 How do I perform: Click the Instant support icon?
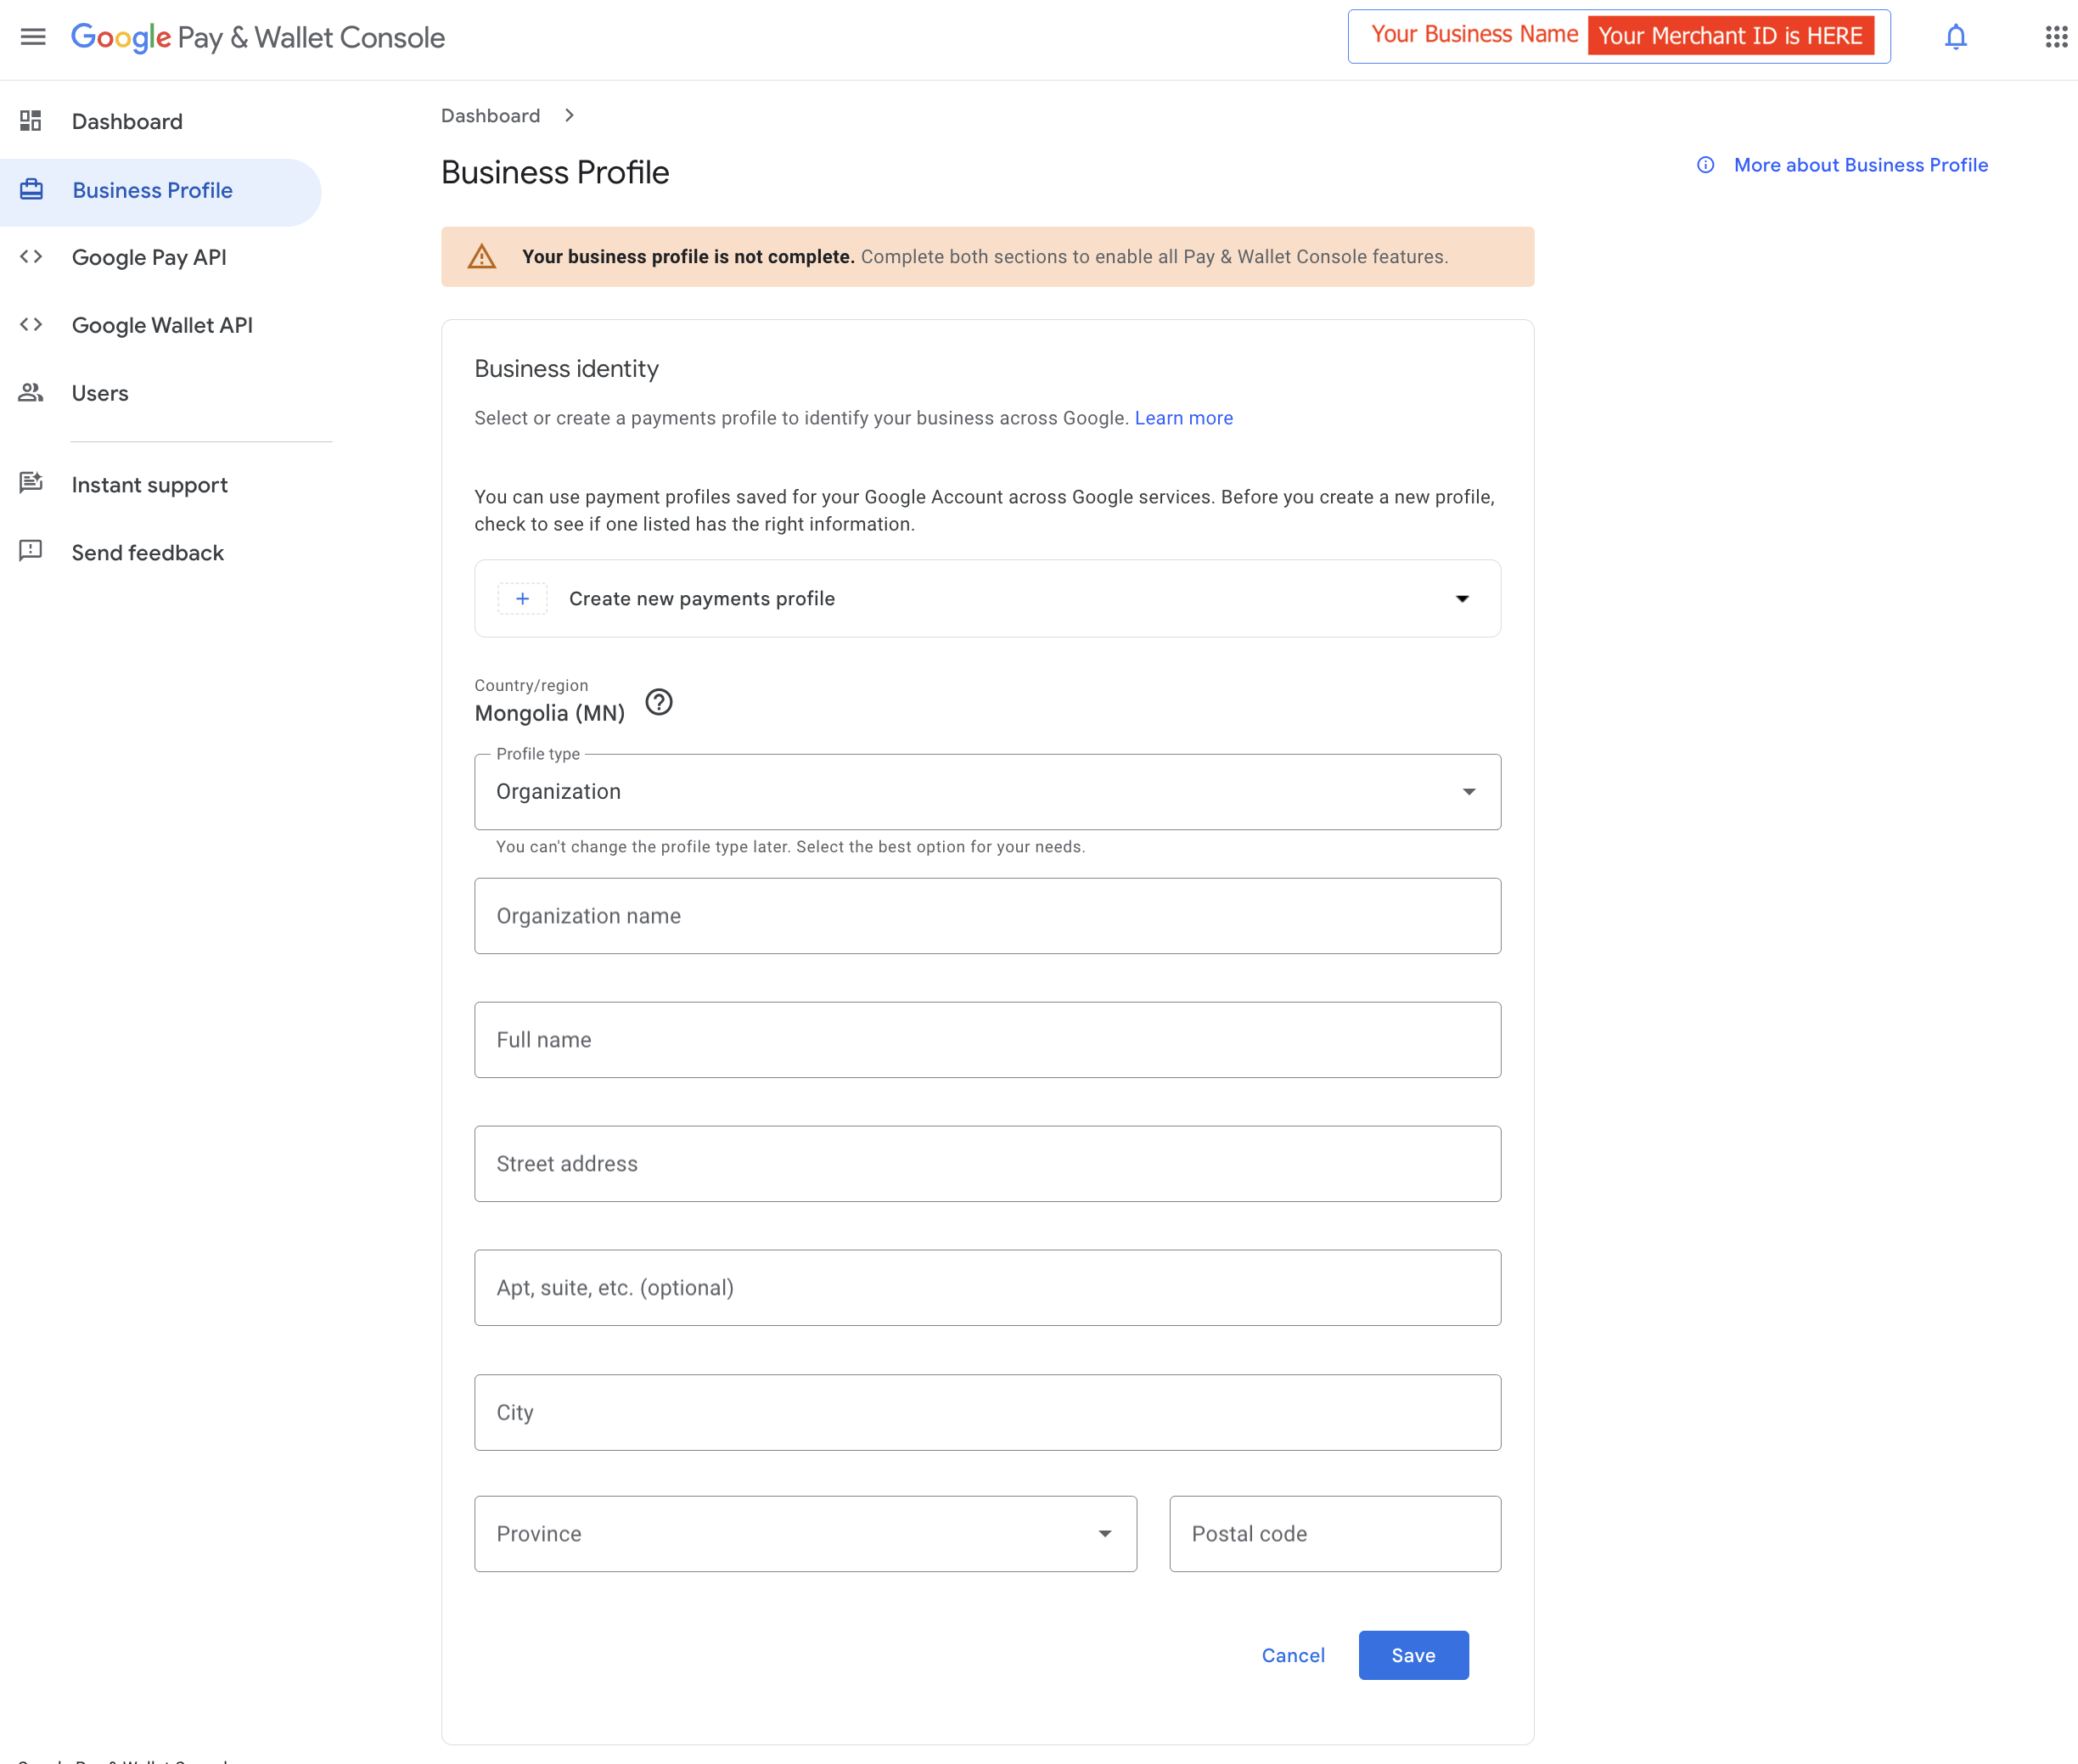31,484
